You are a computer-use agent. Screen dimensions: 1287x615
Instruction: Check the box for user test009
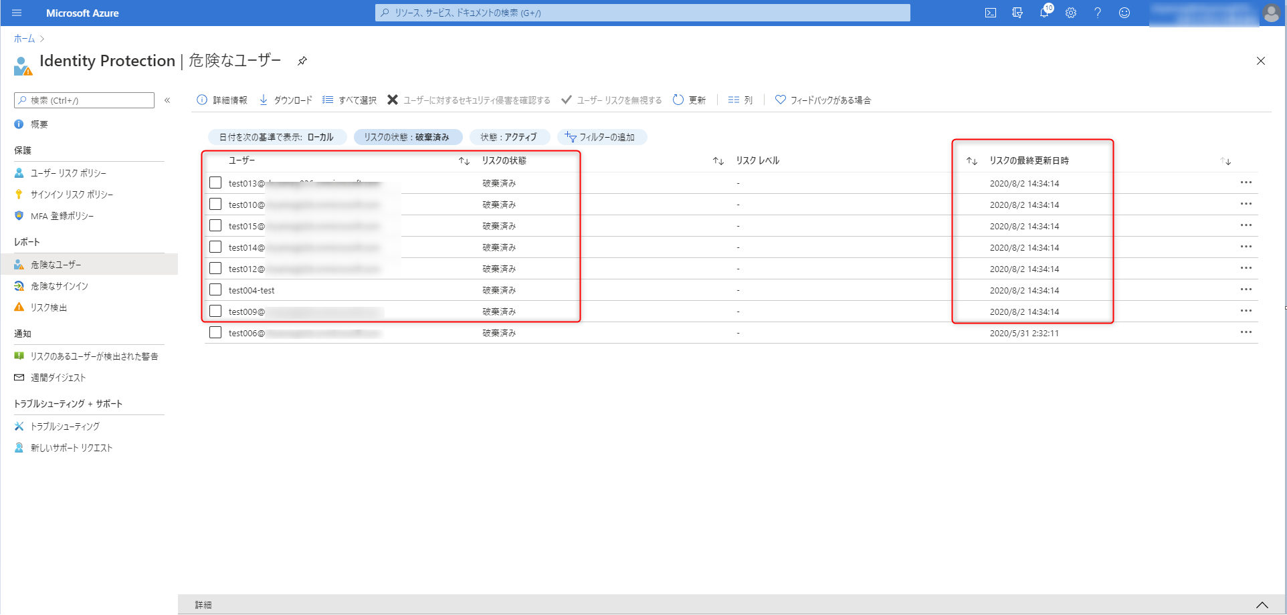point(215,311)
